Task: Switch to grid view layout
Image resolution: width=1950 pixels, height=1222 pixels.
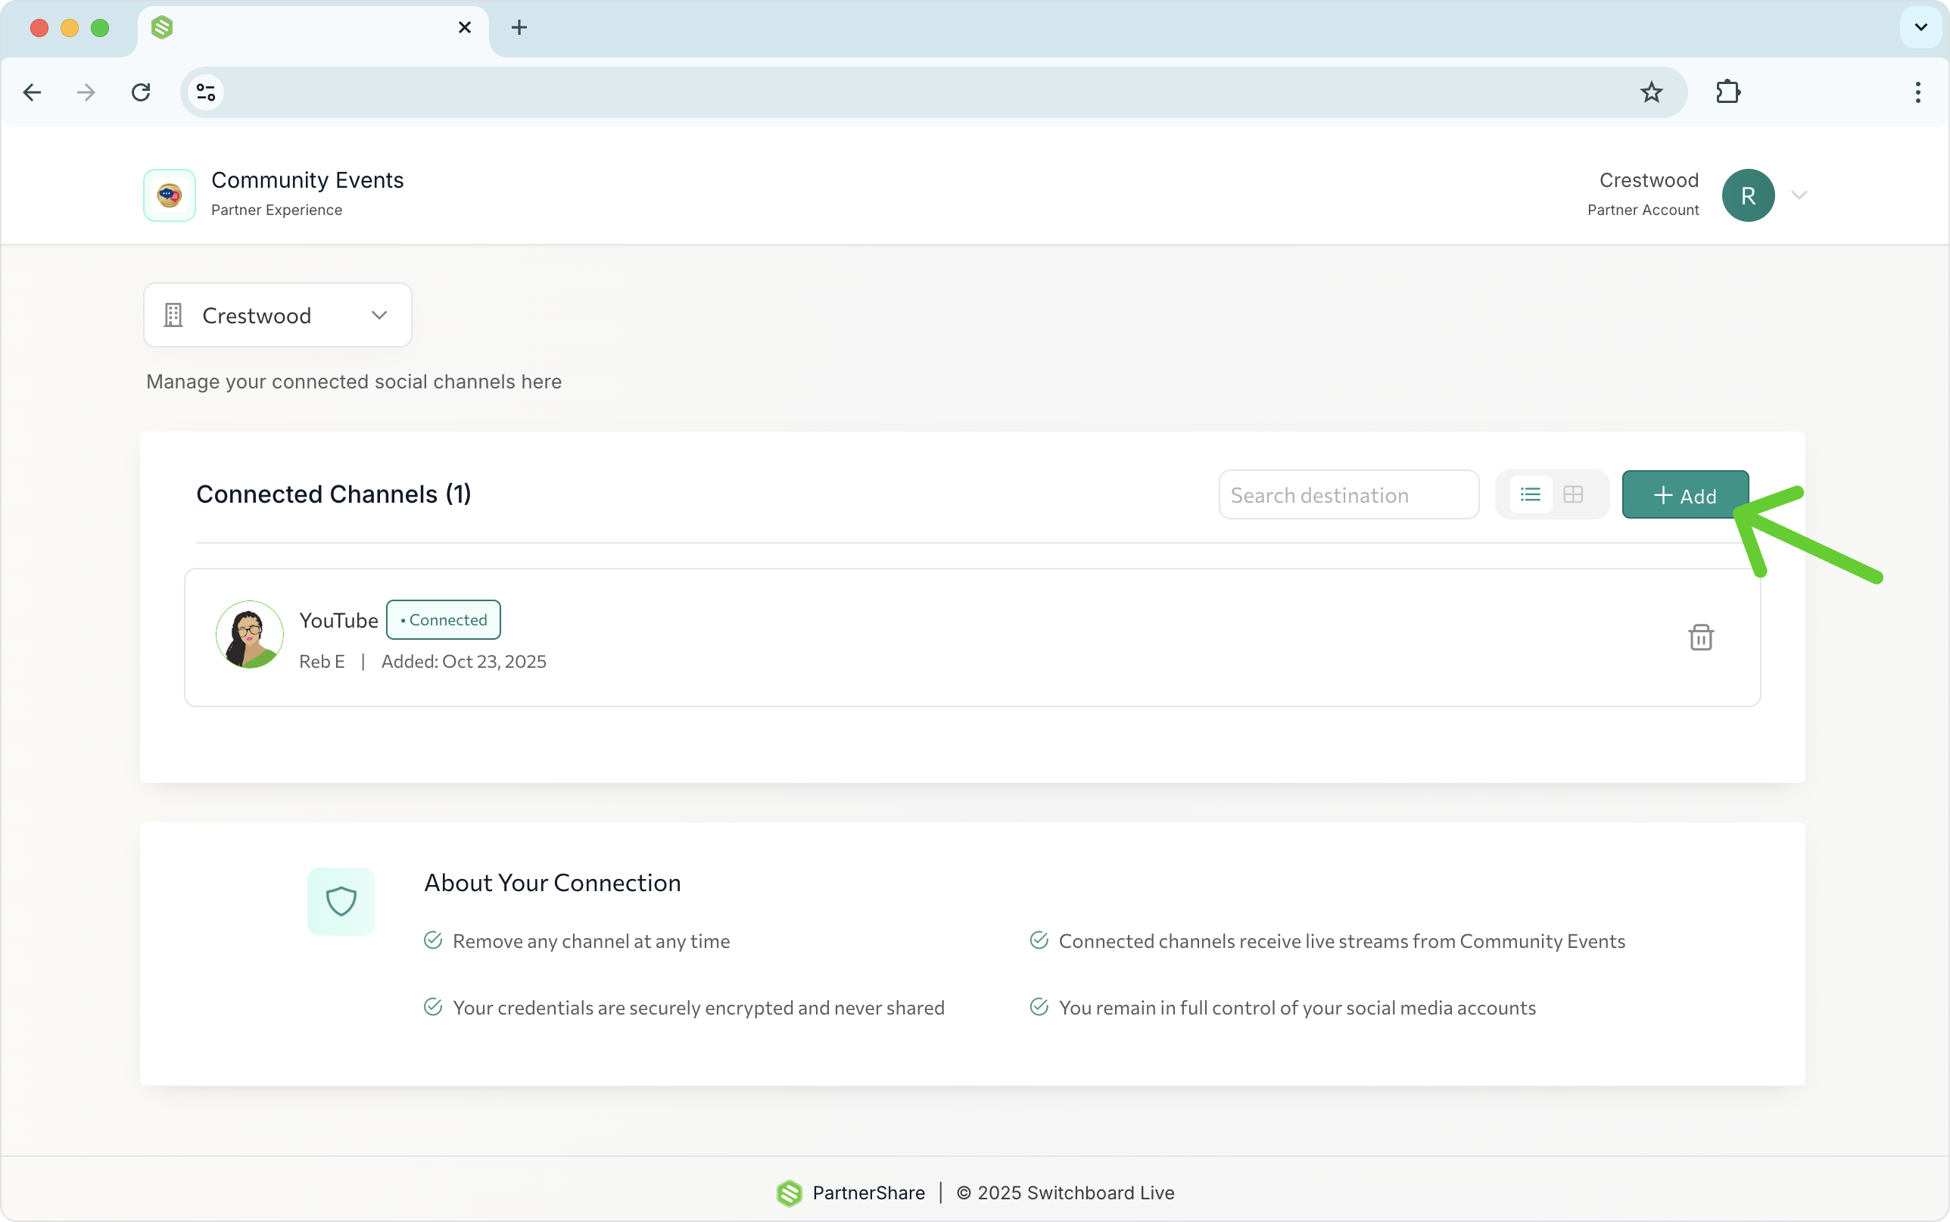Action: [1573, 494]
